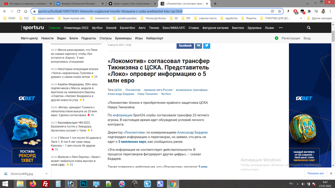Expand the more sections ellipsis menu
335x188 pixels.
[x=281, y=28]
